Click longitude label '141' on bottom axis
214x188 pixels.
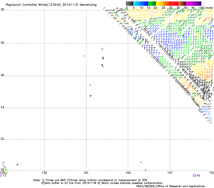86,173
